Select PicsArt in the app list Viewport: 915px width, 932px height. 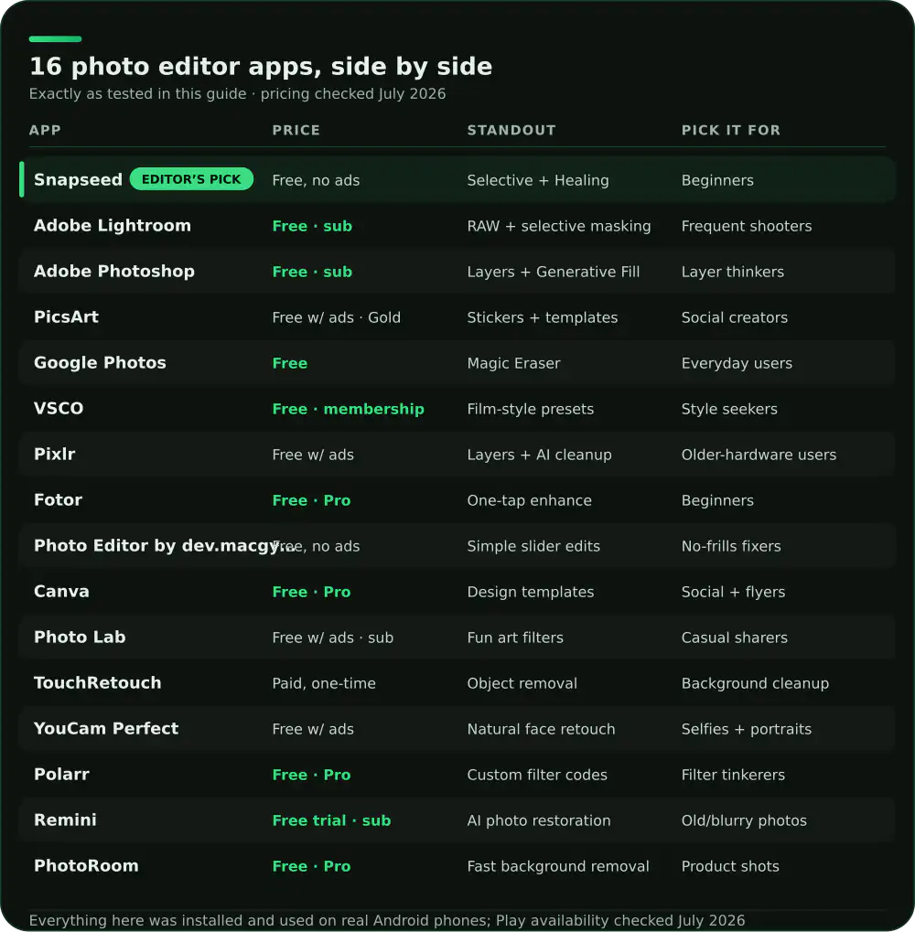point(66,316)
